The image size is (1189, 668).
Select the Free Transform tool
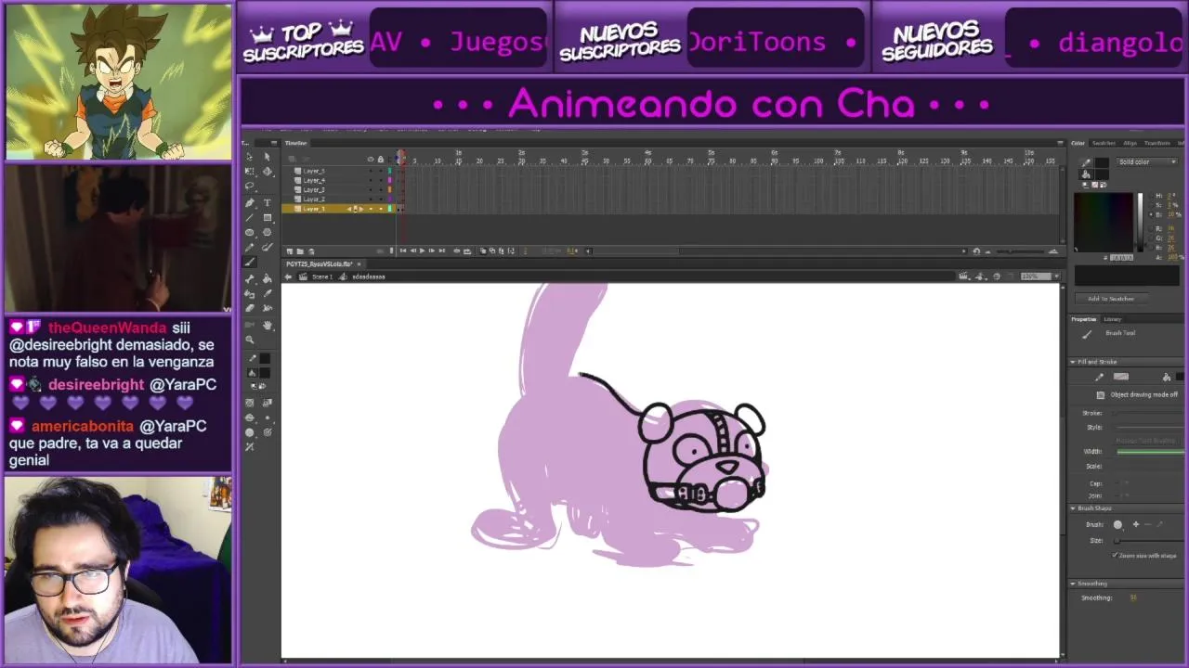coord(249,172)
